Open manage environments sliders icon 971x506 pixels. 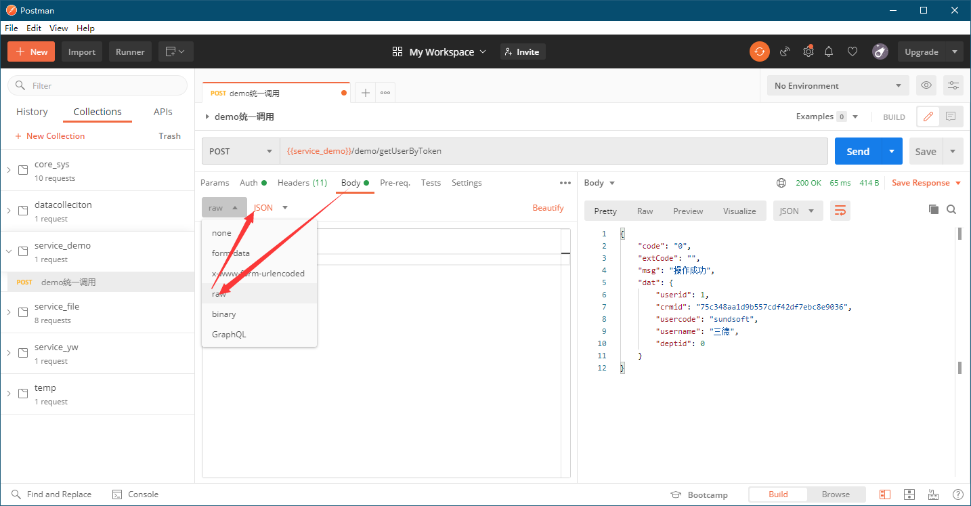[953, 85]
